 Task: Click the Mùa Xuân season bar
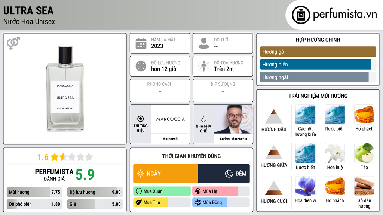click(162, 191)
